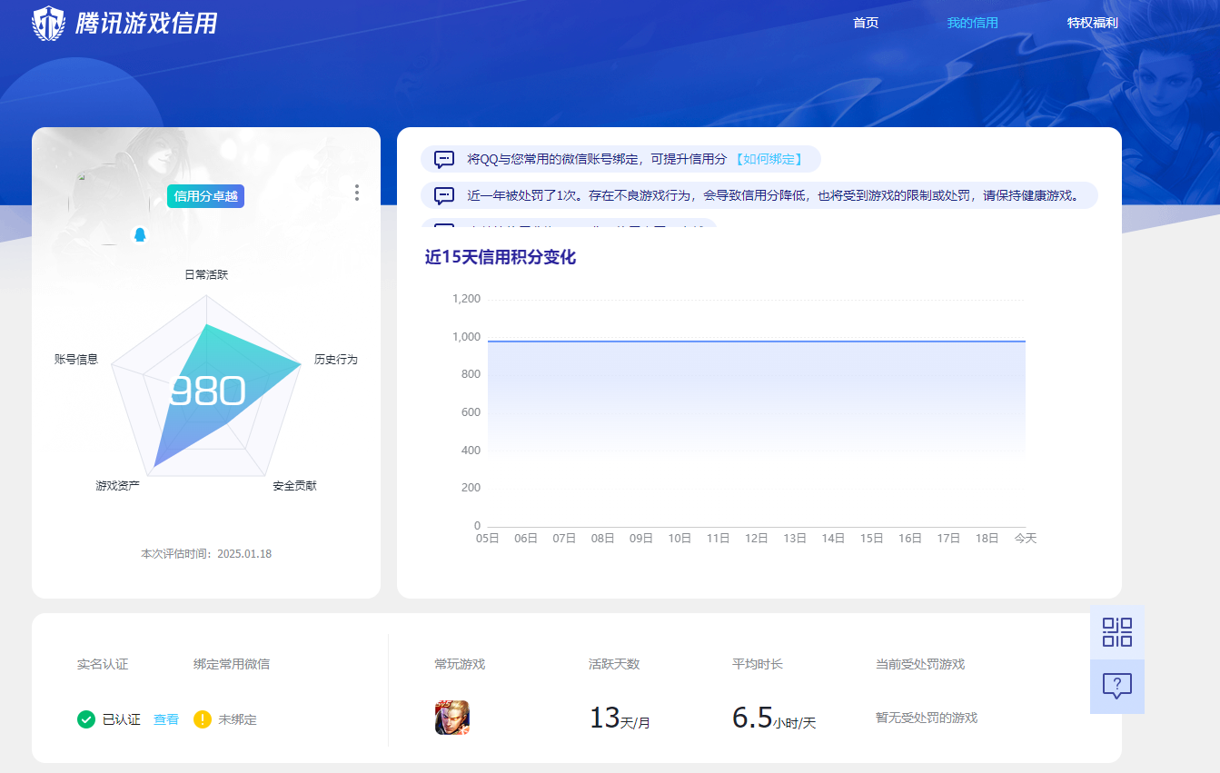Click the 常玩游戏 label
Screen dimensions: 1220x773
[460, 664]
